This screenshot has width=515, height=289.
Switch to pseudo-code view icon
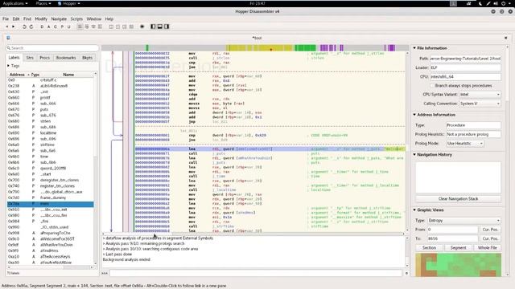click(93, 26)
